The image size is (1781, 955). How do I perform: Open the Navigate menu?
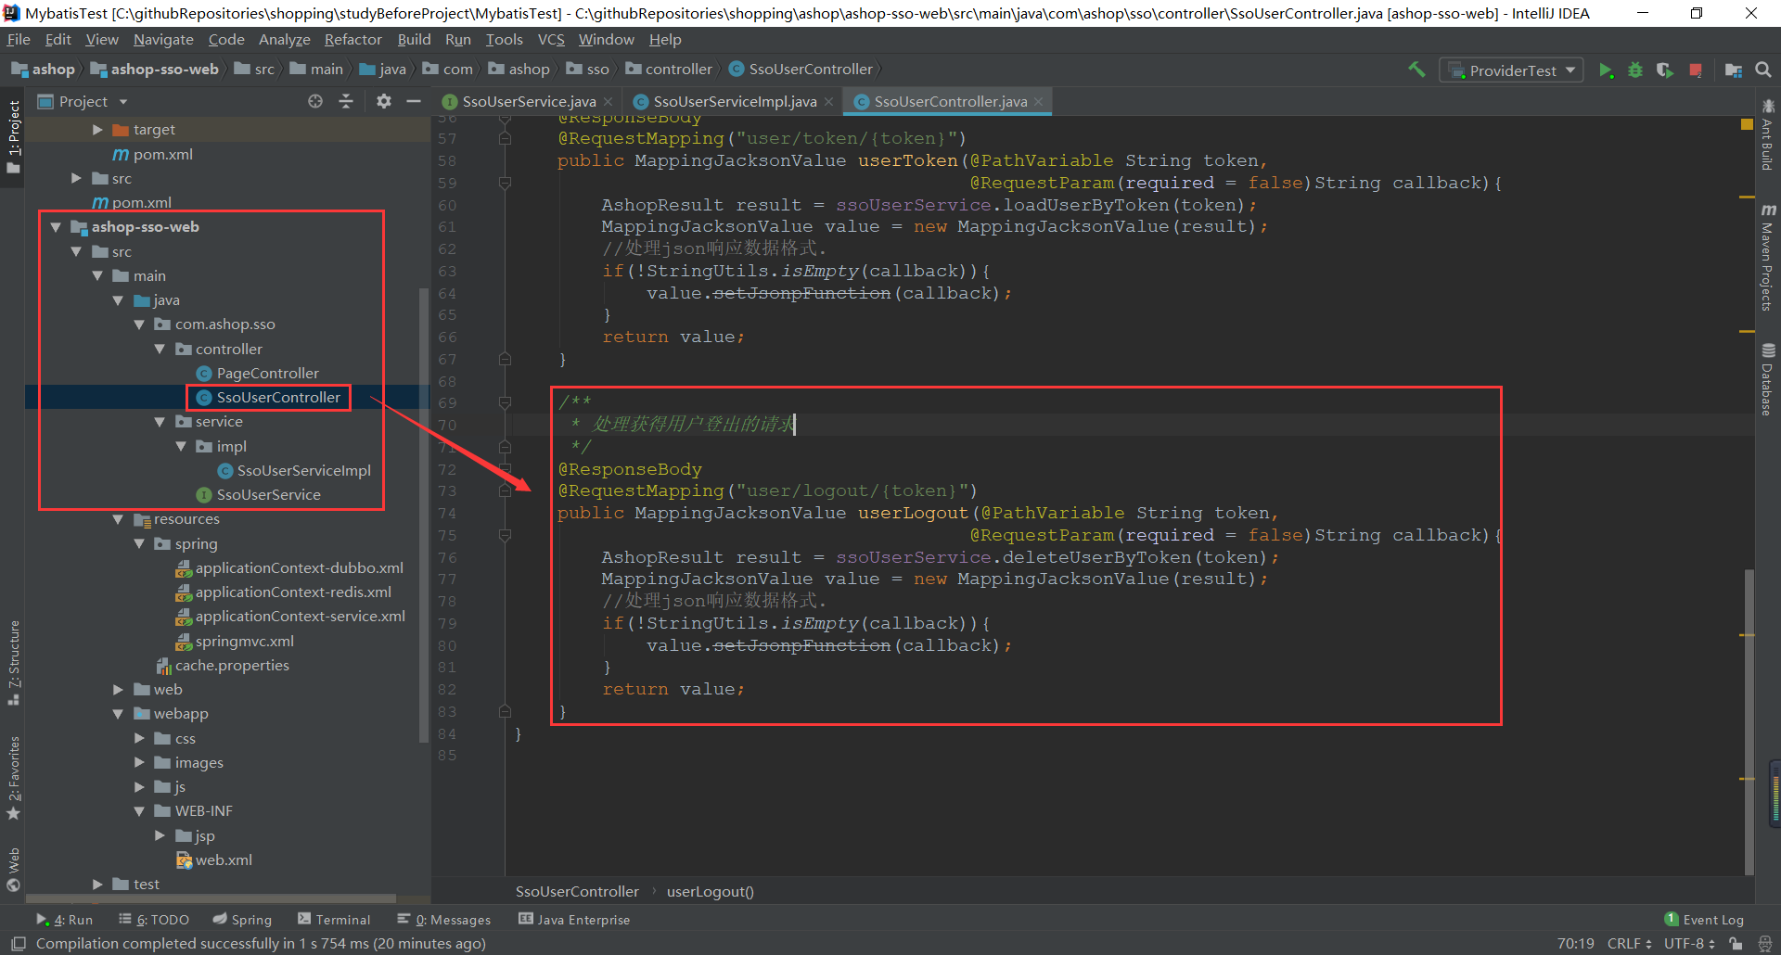[163, 40]
